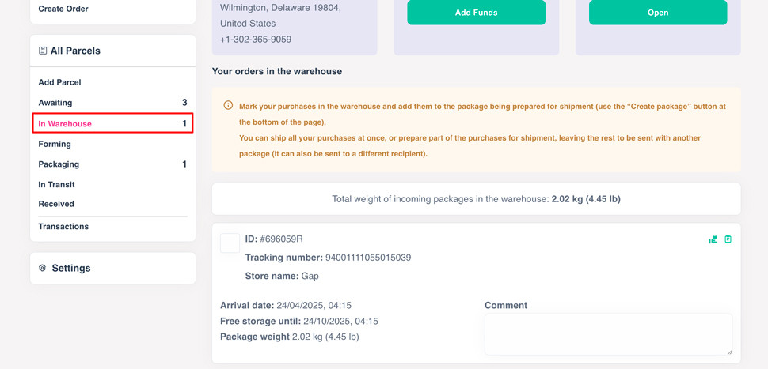This screenshot has height=369, width=768.
Task: Show parcels In Transit
Action: tap(56, 185)
